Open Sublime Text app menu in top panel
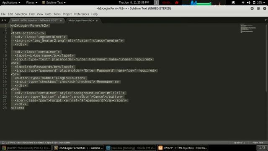 tap(54, 3)
